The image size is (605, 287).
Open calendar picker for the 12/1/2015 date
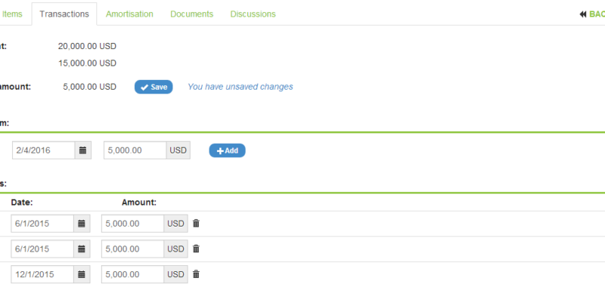coord(82,274)
